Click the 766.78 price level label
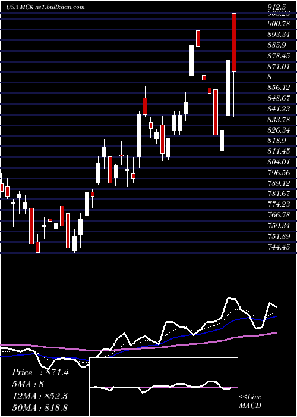This screenshot has width=297, height=417. [279, 215]
